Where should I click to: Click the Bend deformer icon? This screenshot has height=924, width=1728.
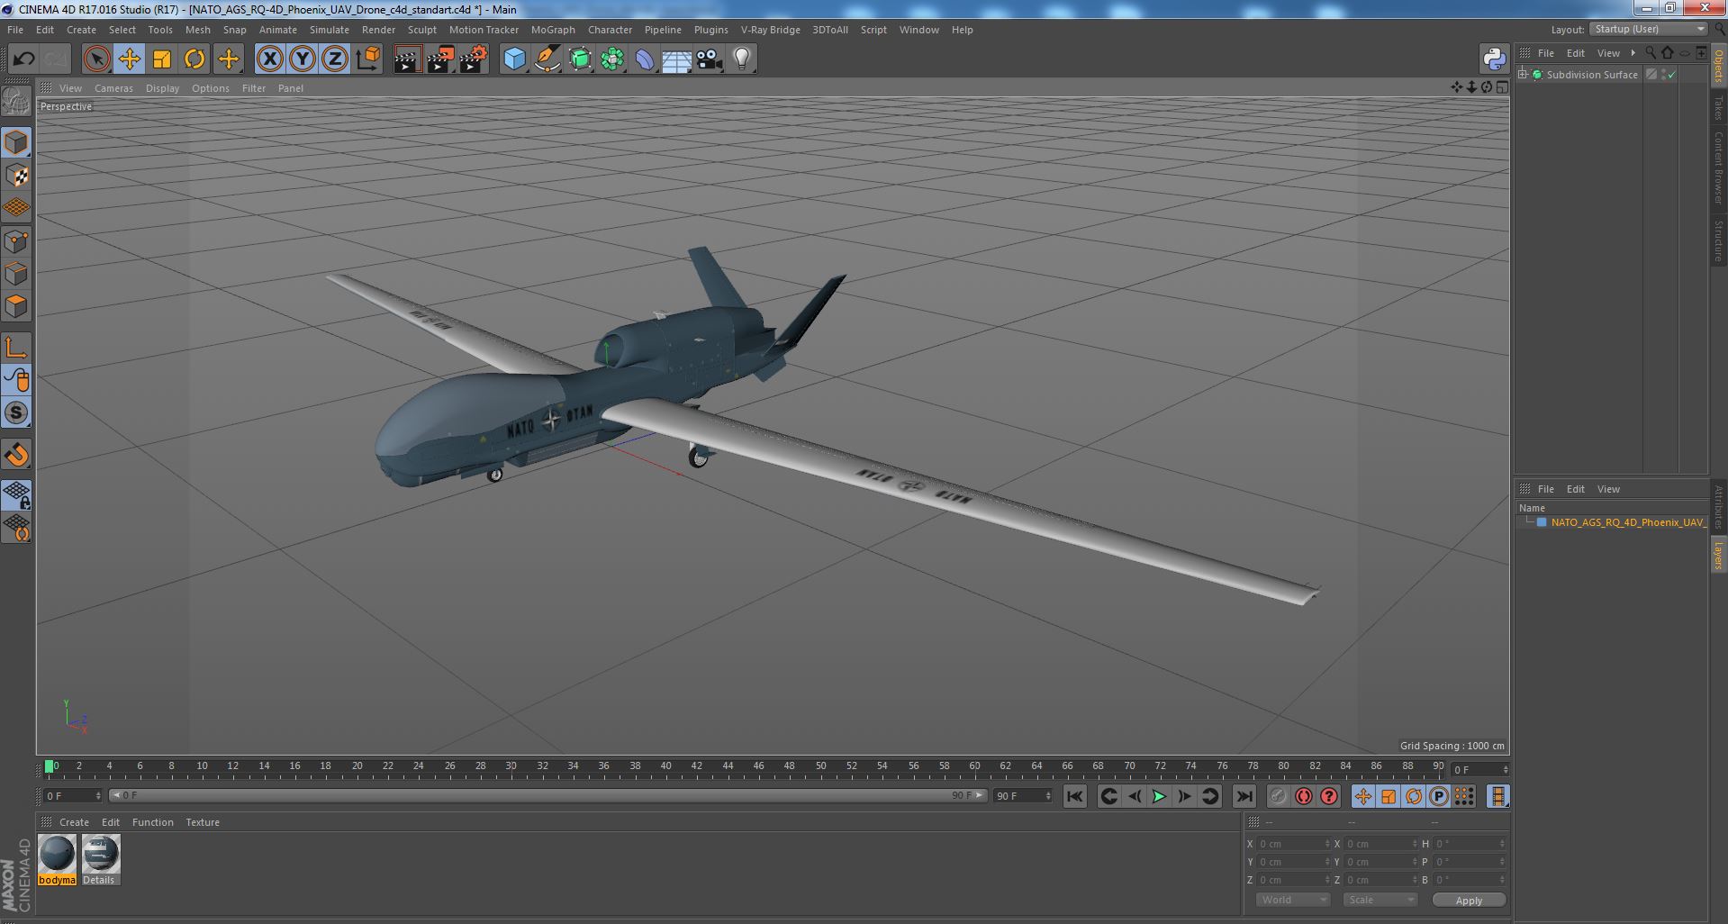tap(645, 59)
